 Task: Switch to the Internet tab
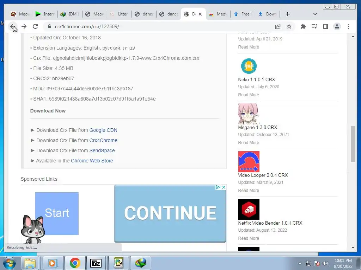(x=45, y=14)
